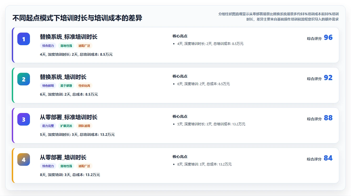Choose the 团队适用 tag

coord(84,126)
